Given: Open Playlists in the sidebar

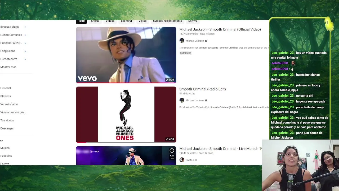Looking at the screenshot, I should (x=6, y=96).
